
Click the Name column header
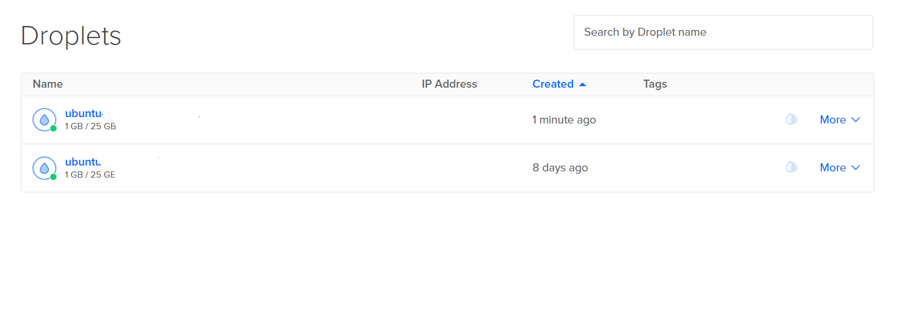[x=48, y=84]
